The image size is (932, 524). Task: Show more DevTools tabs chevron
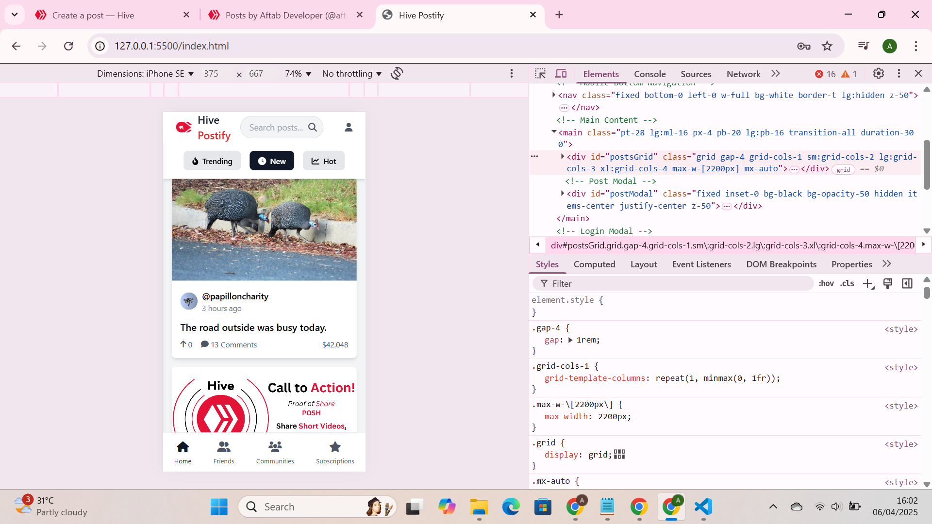pos(776,74)
